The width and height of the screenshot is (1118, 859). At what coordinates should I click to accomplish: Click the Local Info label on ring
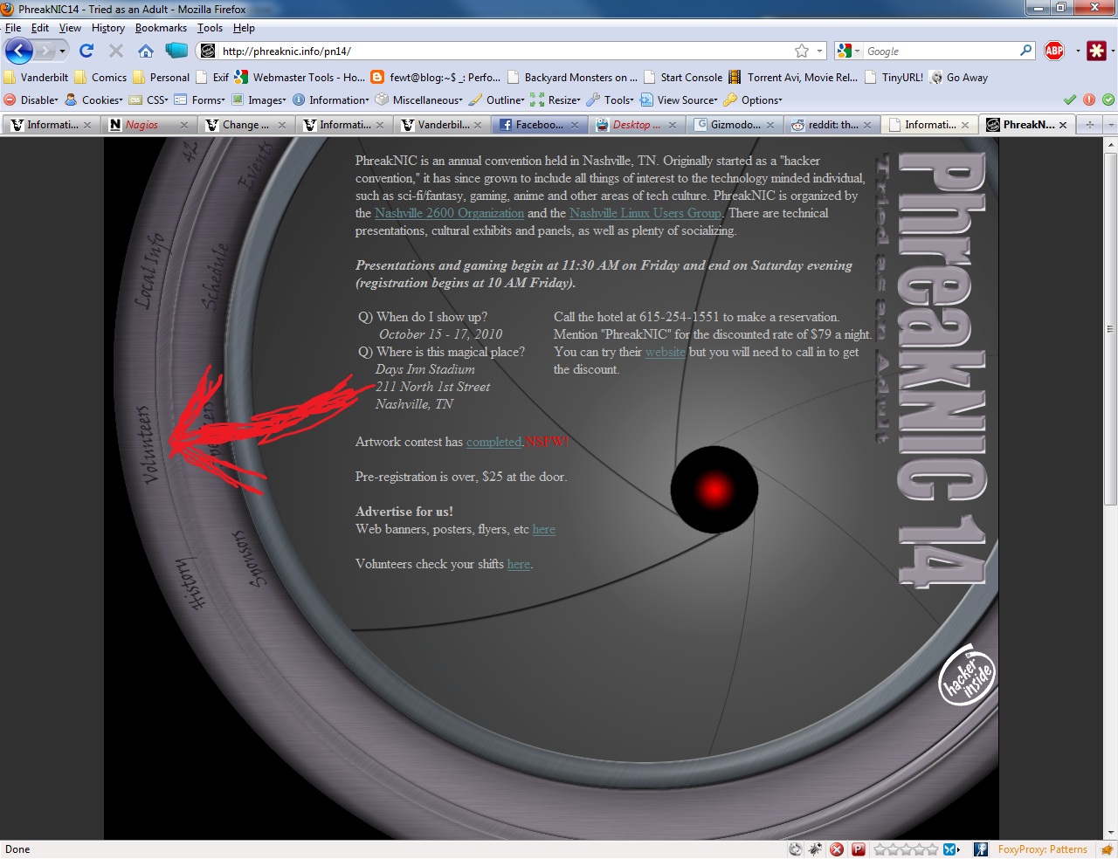[x=149, y=271]
